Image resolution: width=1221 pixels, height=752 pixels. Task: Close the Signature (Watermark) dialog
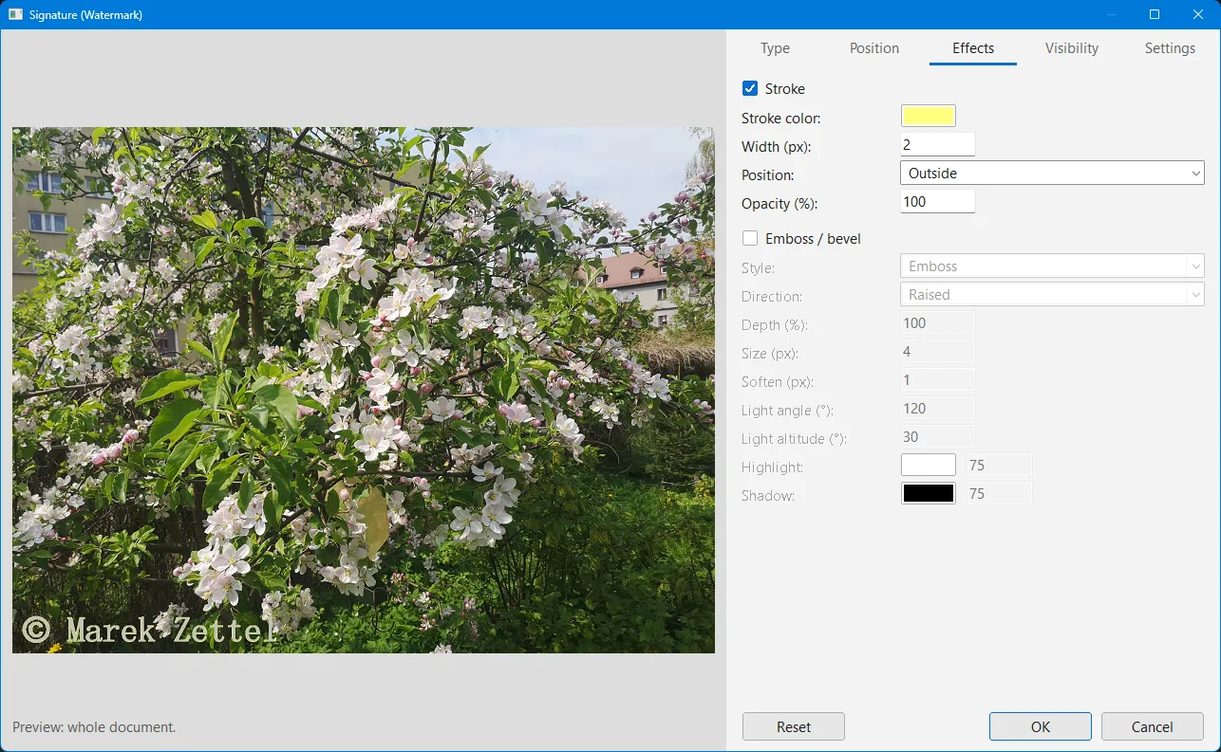click(x=1198, y=14)
